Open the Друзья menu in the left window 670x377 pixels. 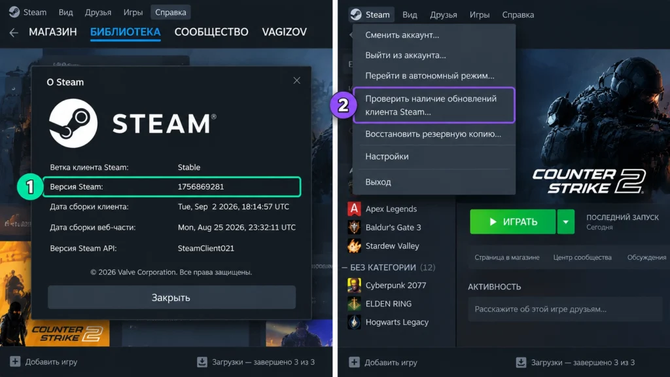click(98, 12)
